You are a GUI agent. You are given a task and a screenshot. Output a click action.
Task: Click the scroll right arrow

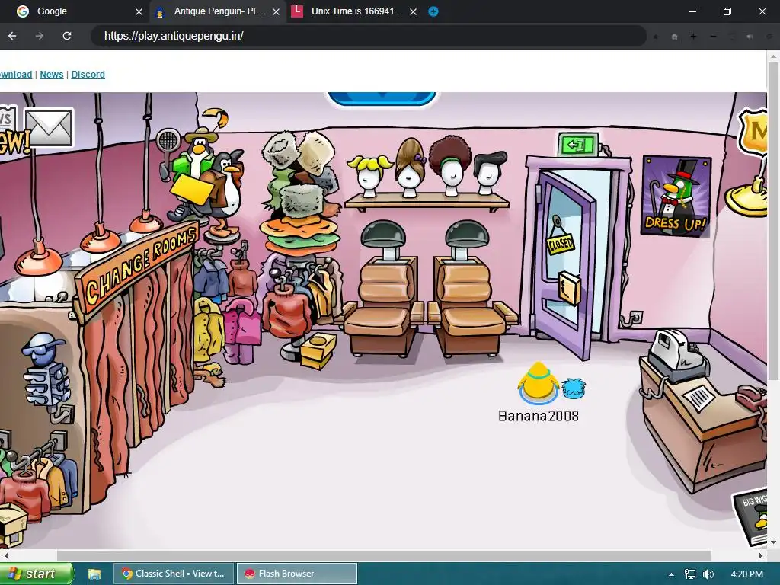[761, 555]
